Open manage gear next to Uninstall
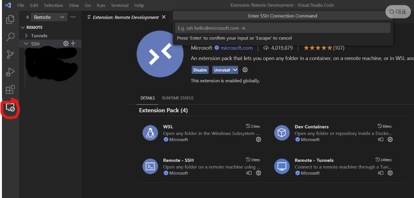The image size is (414, 198). click(245, 70)
